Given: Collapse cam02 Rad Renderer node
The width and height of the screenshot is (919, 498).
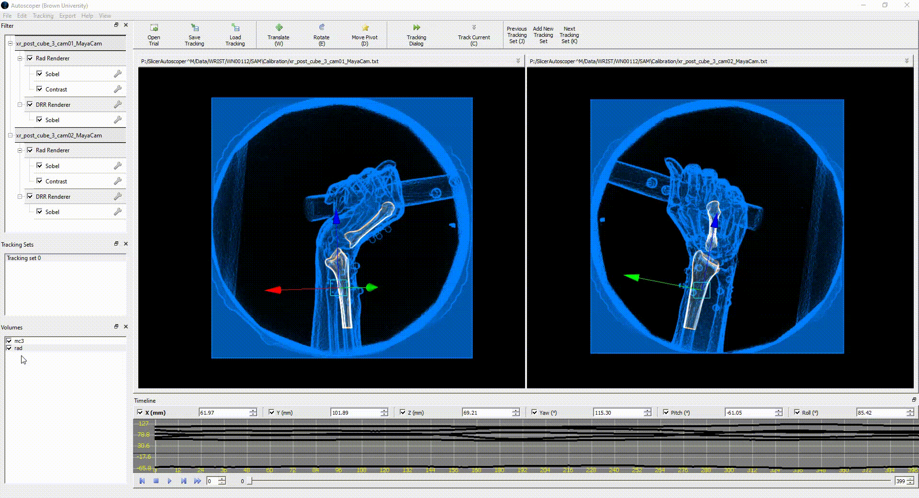Looking at the screenshot, I should (20, 150).
